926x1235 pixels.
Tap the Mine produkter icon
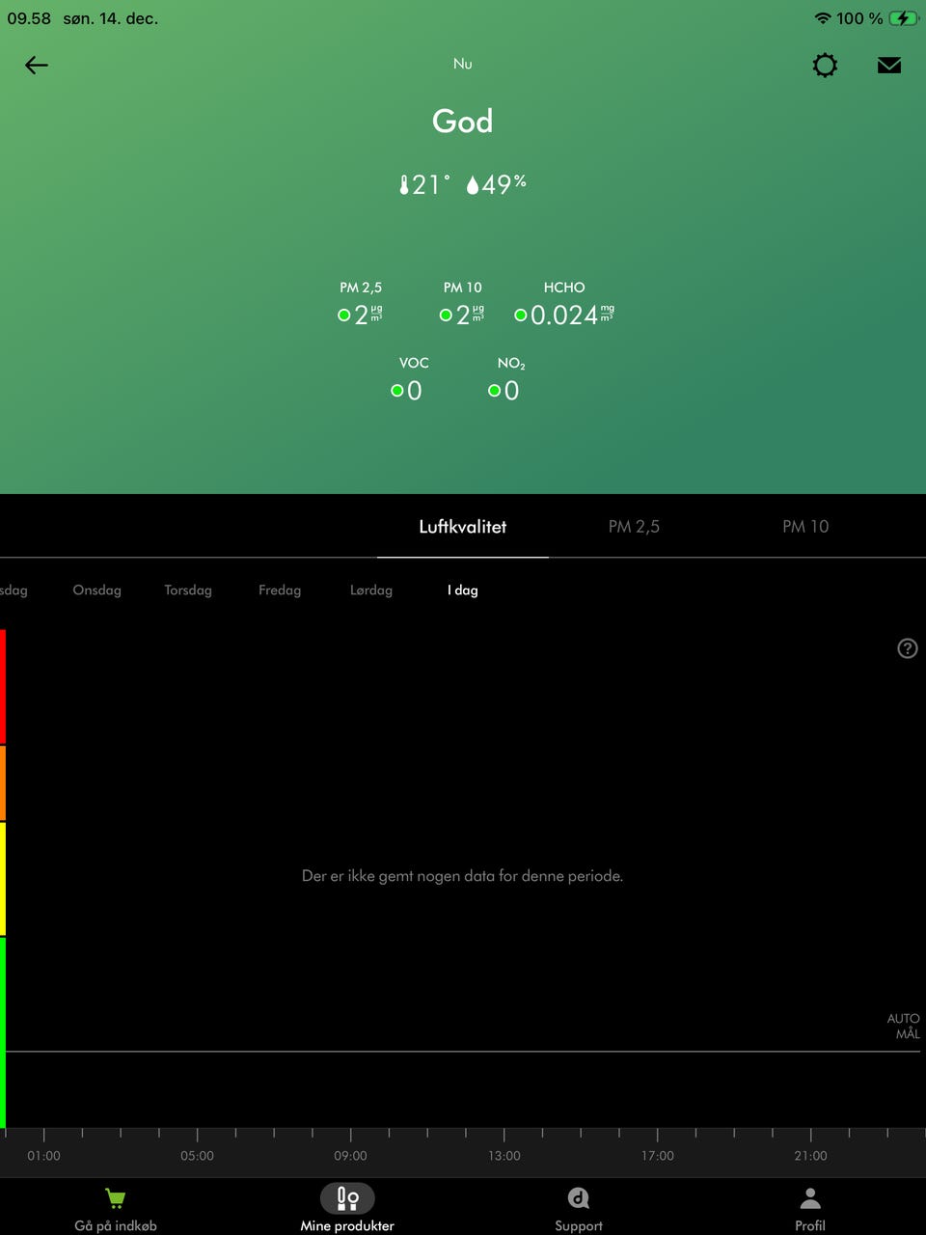tap(347, 1198)
